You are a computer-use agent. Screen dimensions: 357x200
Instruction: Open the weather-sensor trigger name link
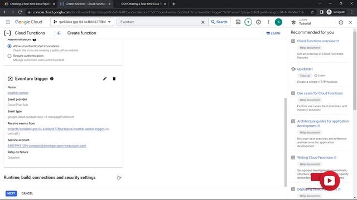click(18, 93)
